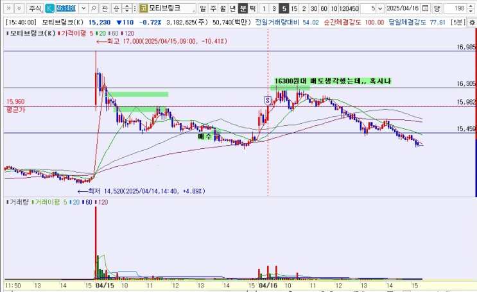Select the 15-minute interval button
Screen dimensions: 477x292
tap(294, 8)
